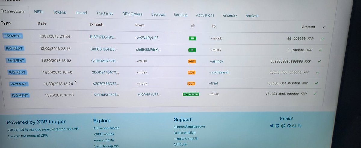Open the NFTs tab
361x148 pixels.
click(39, 12)
